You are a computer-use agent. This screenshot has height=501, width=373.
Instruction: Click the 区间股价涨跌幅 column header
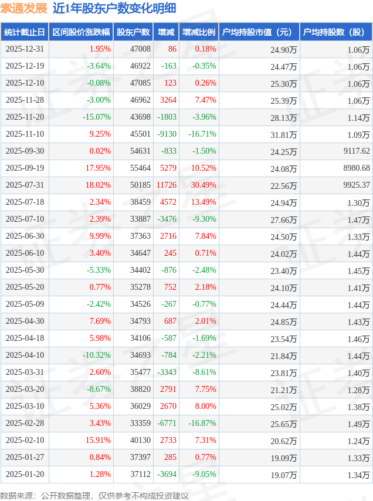pos(80,32)
